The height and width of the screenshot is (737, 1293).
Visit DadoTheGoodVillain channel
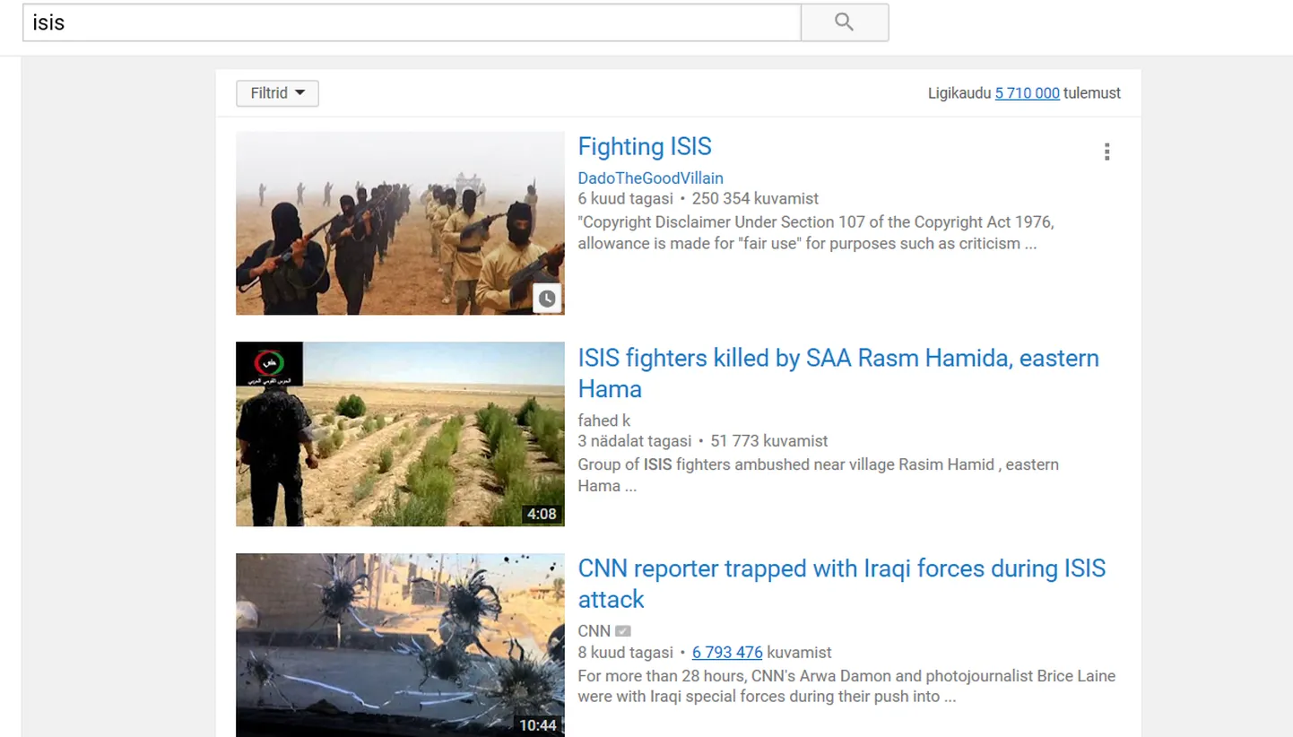tap(650, 178)
